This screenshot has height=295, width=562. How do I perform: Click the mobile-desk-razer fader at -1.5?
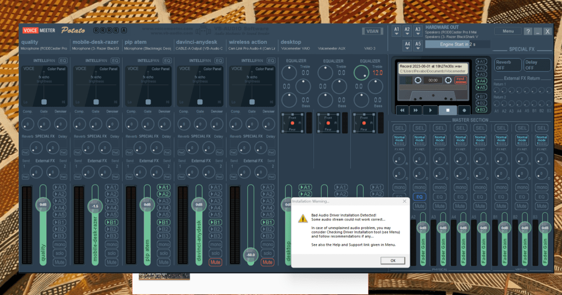[95, 206]
